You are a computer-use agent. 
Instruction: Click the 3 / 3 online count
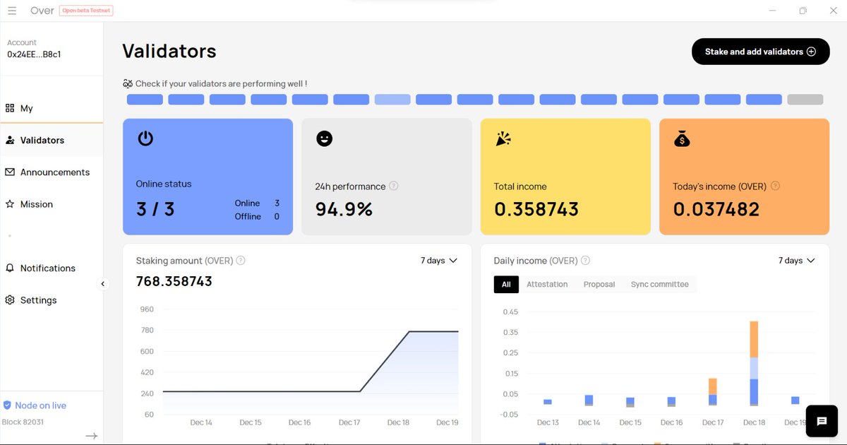pos(155,209)
